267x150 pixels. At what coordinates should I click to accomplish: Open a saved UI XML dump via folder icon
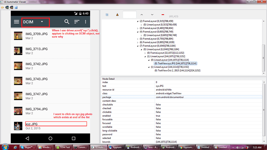3,7
